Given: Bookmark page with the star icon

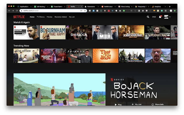Looking at the screenshot, I should tap(85, 11).
